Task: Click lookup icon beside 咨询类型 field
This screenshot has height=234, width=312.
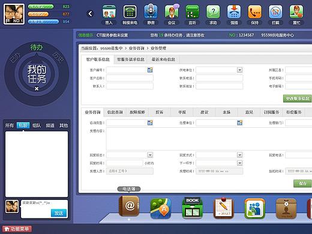Action: coord(150,122)
